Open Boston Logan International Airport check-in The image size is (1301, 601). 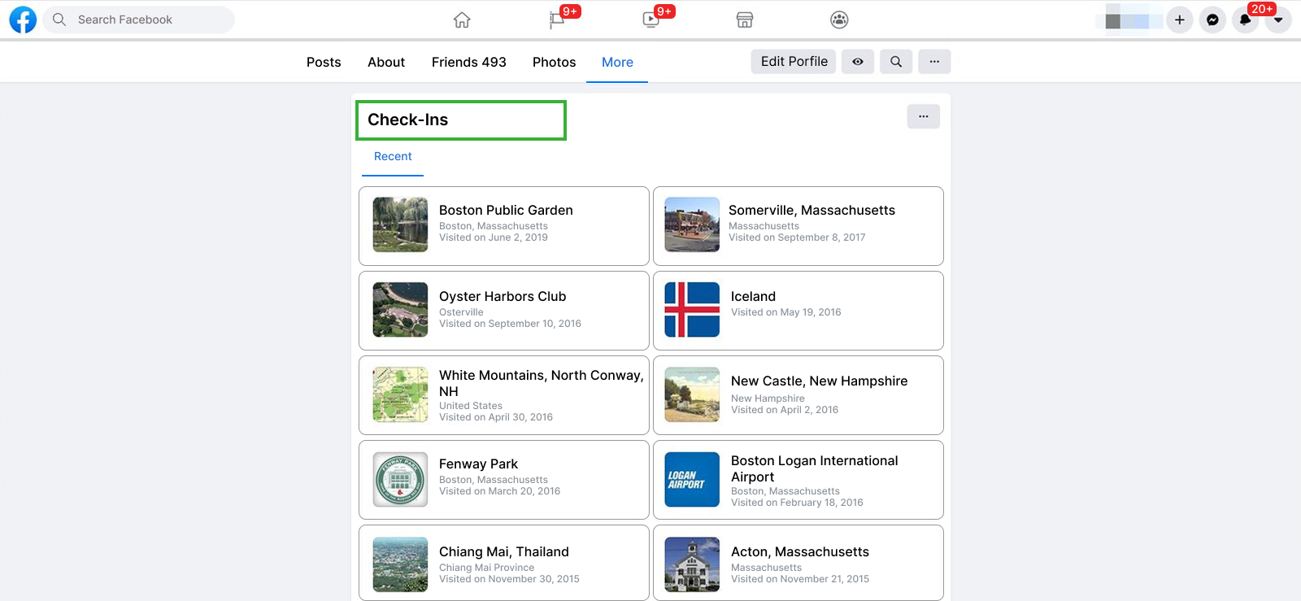(798, 480)
